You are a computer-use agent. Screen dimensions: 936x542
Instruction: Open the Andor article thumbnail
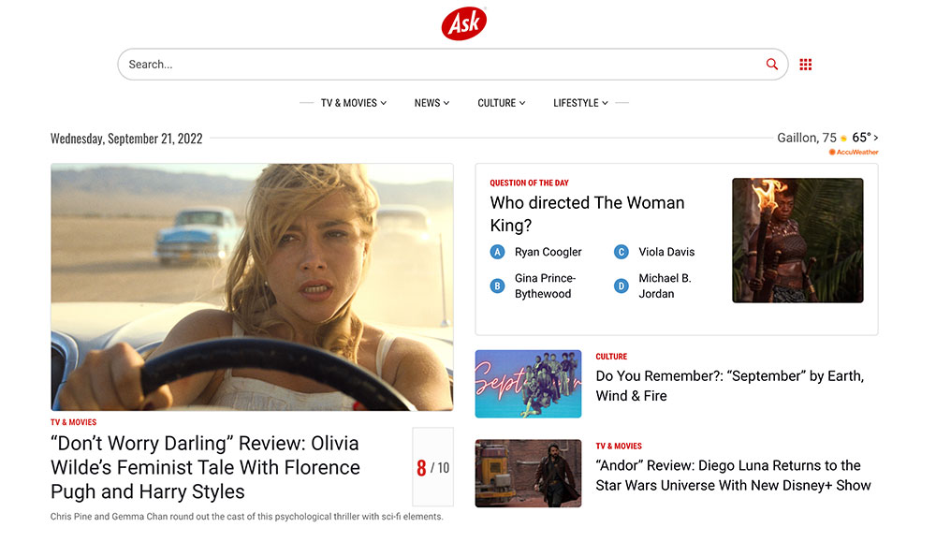(x=528, y=474)
